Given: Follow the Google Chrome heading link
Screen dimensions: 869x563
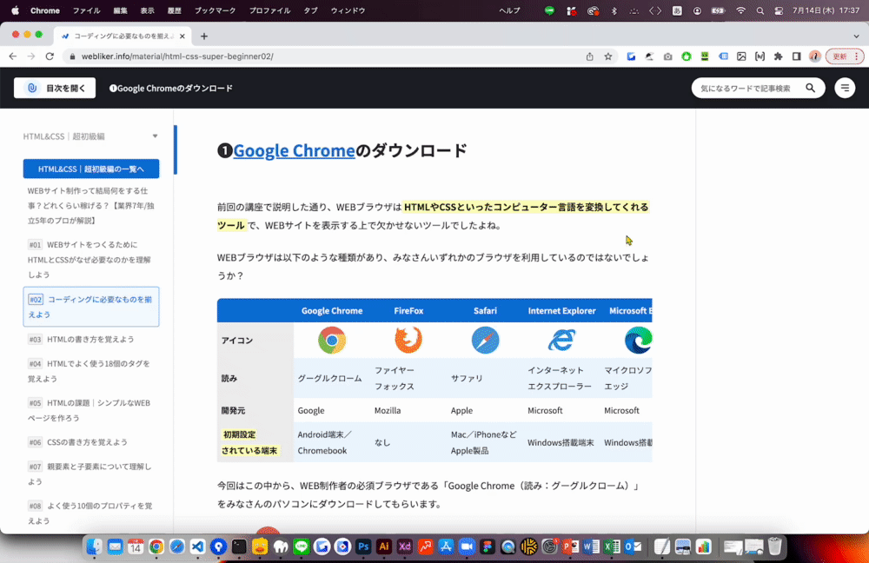Looking at the screenshot, I should click(294, 150).
